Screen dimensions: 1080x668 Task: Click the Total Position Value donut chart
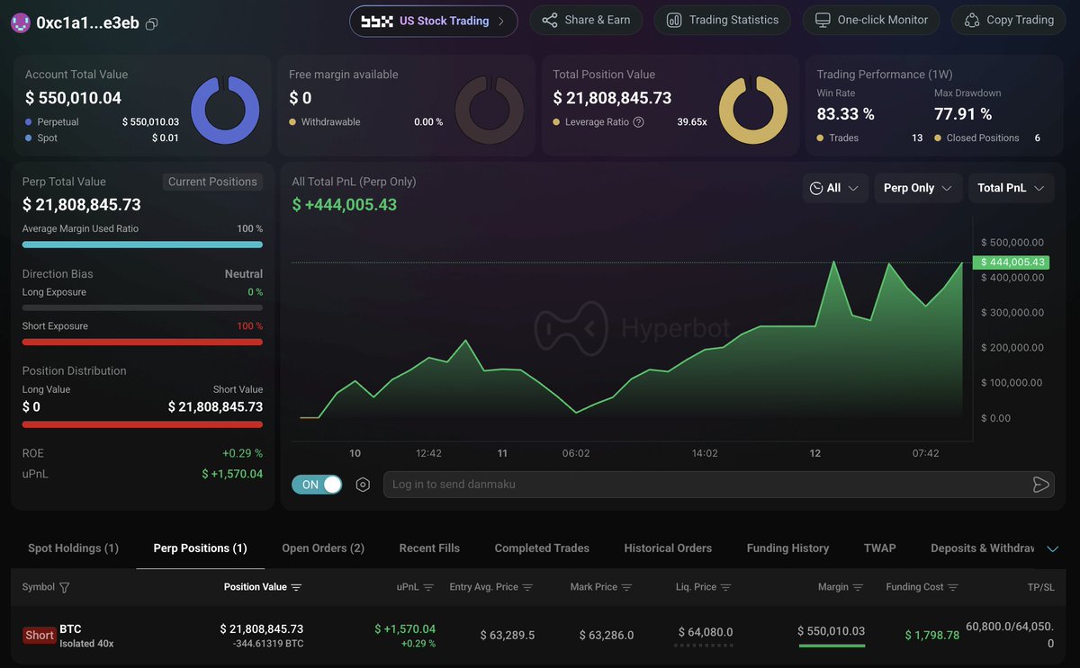pyautogui.click(x=753, y=110)
